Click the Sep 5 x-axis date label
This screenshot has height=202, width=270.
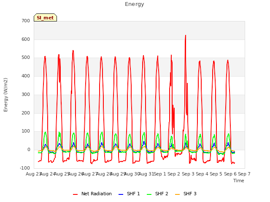coord(216,174)
